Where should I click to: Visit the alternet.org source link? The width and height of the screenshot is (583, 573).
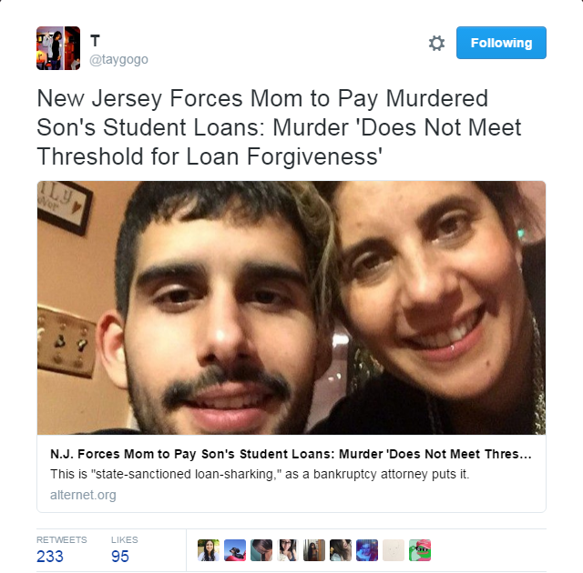point(83,495)
